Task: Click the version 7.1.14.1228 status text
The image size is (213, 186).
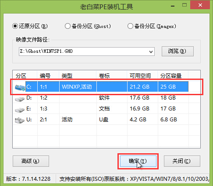Action: click(28, 179)
